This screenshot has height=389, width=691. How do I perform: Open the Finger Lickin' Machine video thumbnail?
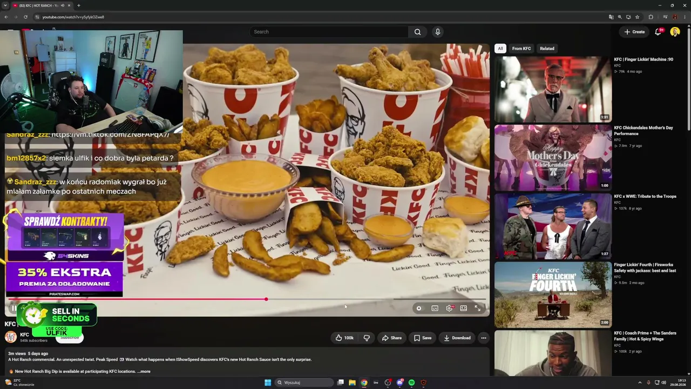(x=553, y=89)
